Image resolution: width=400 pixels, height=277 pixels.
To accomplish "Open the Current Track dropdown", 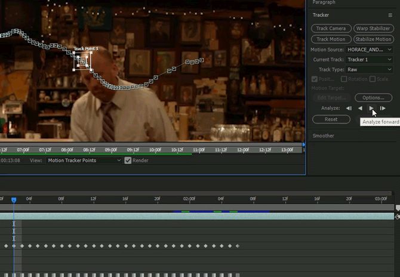I will coord(370,60).
